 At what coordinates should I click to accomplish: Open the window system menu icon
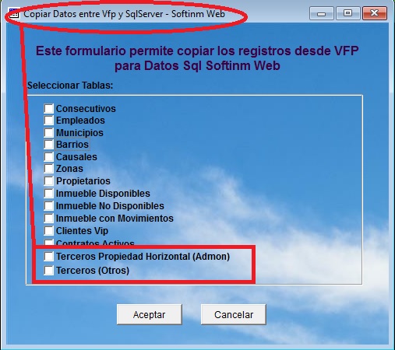coord(13,13)
